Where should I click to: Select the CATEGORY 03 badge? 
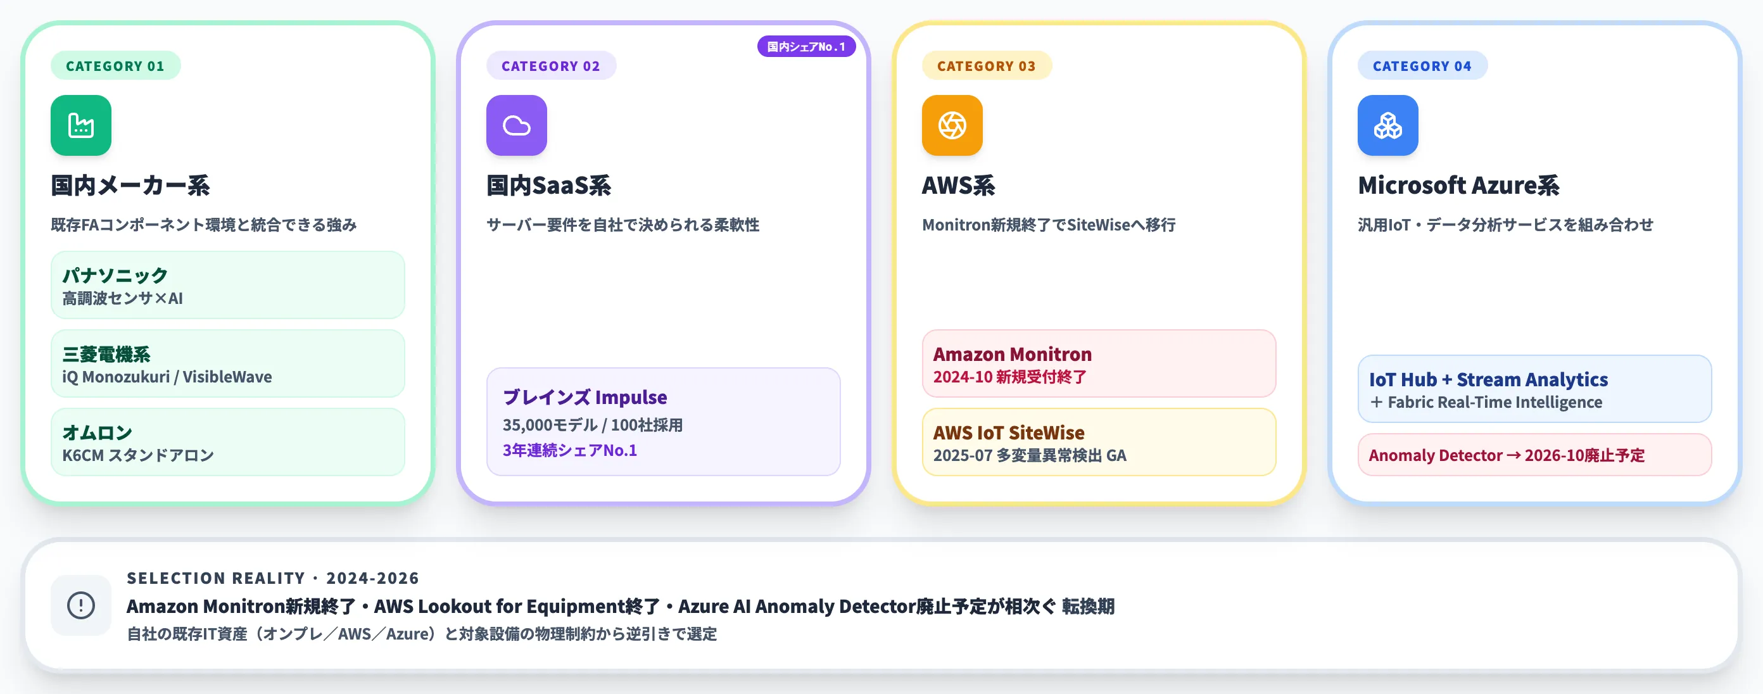986,66
